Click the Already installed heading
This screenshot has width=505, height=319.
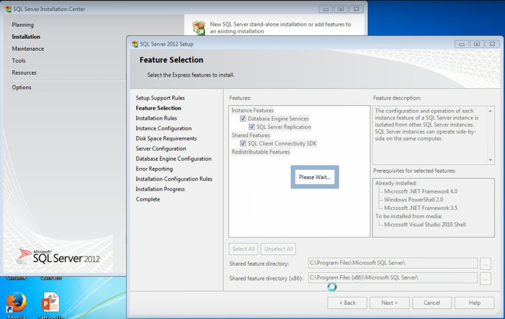(396, 183)
